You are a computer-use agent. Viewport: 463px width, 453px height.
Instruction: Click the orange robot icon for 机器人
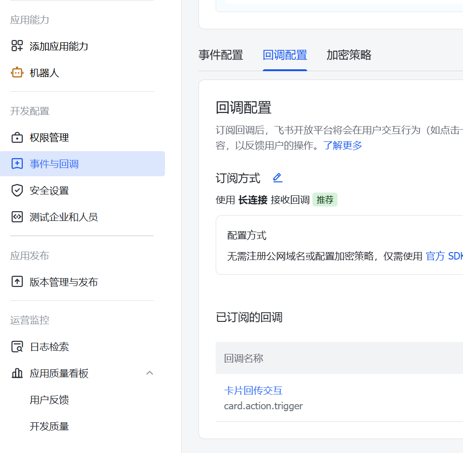click(x=17, y=73)
